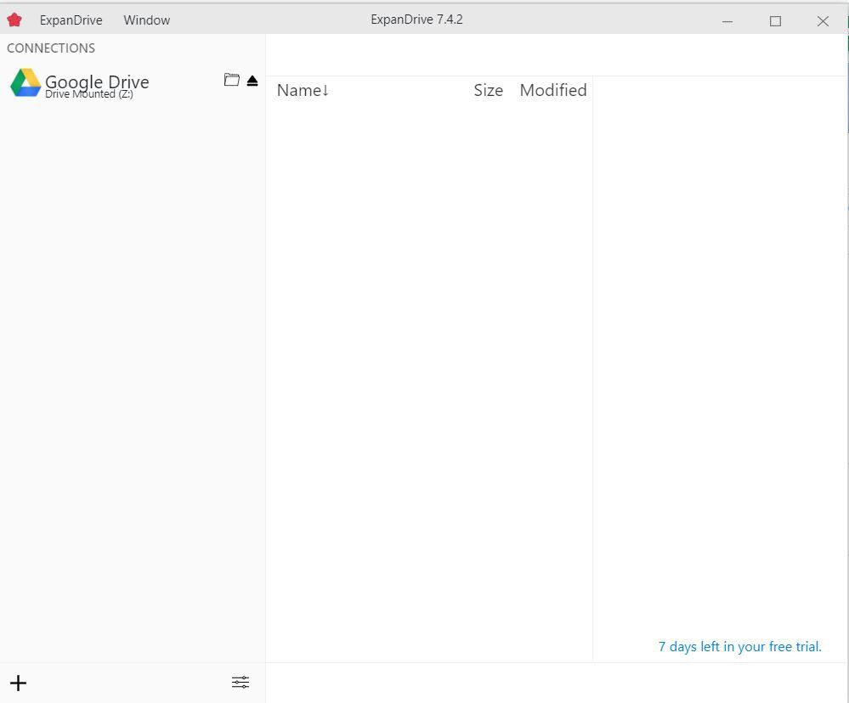Close the ExpanDrive window
Viewport: 849px width, 703px height.
tap(823, 21)
